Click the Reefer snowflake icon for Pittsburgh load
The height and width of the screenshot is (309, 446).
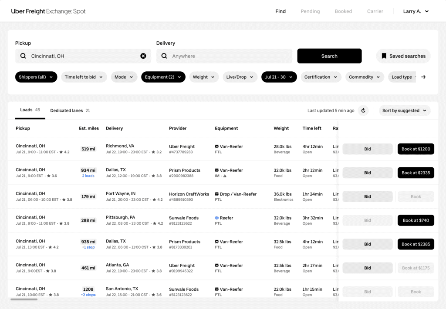click(x=217, y=218)
